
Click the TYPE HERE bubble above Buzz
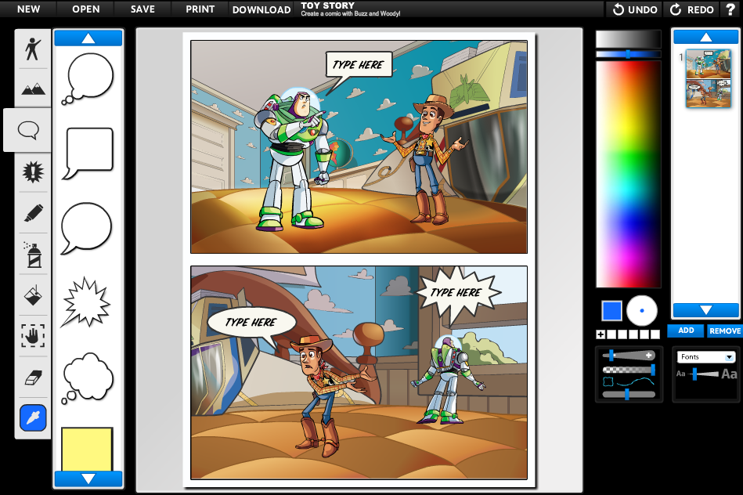(x=359, y=64)
